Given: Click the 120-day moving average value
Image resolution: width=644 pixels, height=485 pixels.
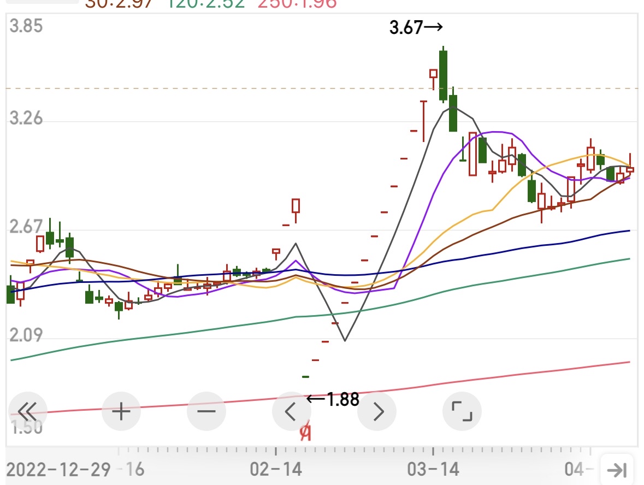Looking at the screenshot, I should click(x=205, y=4).
